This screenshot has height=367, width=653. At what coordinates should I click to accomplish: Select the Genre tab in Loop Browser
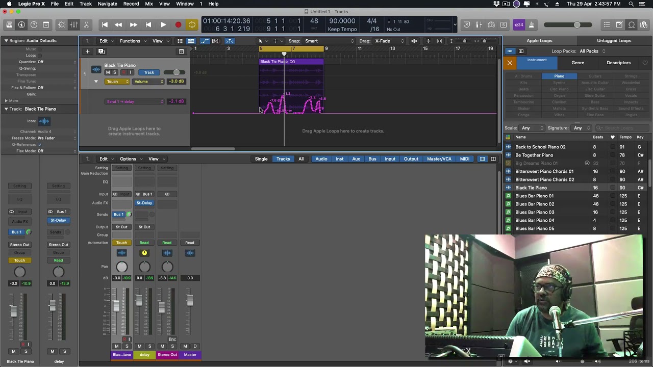click(x=577, y=63)
